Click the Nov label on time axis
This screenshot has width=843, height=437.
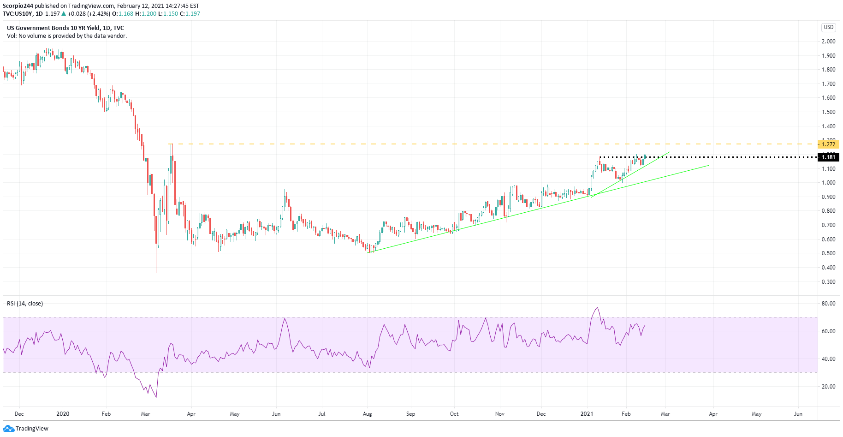(x=500, y=414)
